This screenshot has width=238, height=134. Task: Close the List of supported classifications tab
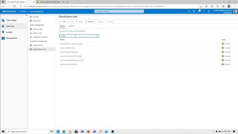pyautogui.click(x=63, y=2)
